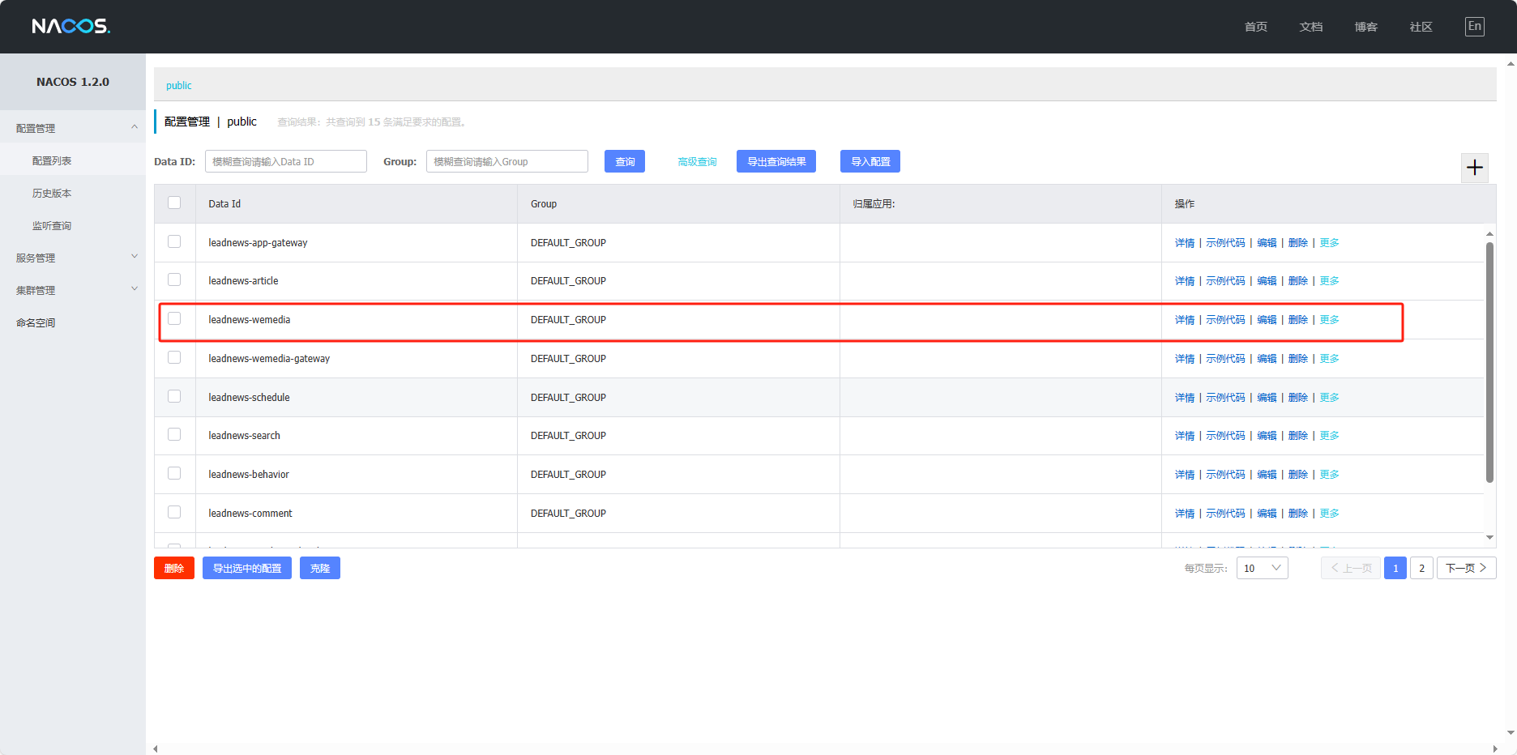This screenshot has height=755, width=1517.
Task: Tick checkbox for leadnews-search
Action: click(x=174, y=434)
